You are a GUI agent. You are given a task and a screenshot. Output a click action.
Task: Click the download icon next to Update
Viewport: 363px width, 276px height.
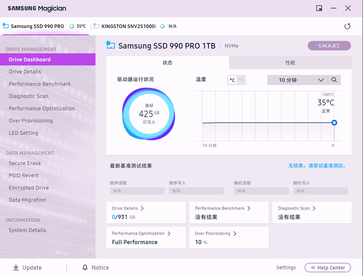[16, 268]
